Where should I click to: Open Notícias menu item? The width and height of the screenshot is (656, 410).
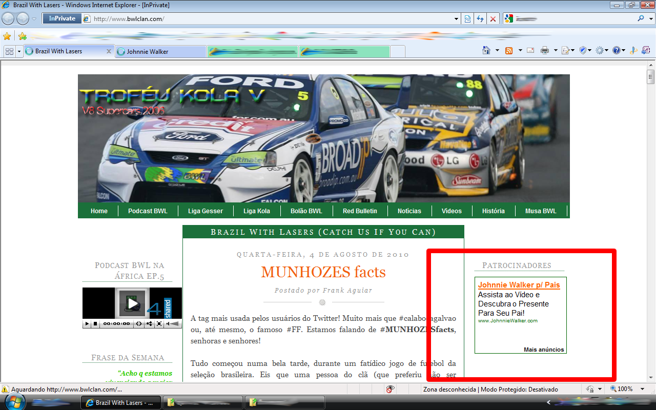(409, 211)
